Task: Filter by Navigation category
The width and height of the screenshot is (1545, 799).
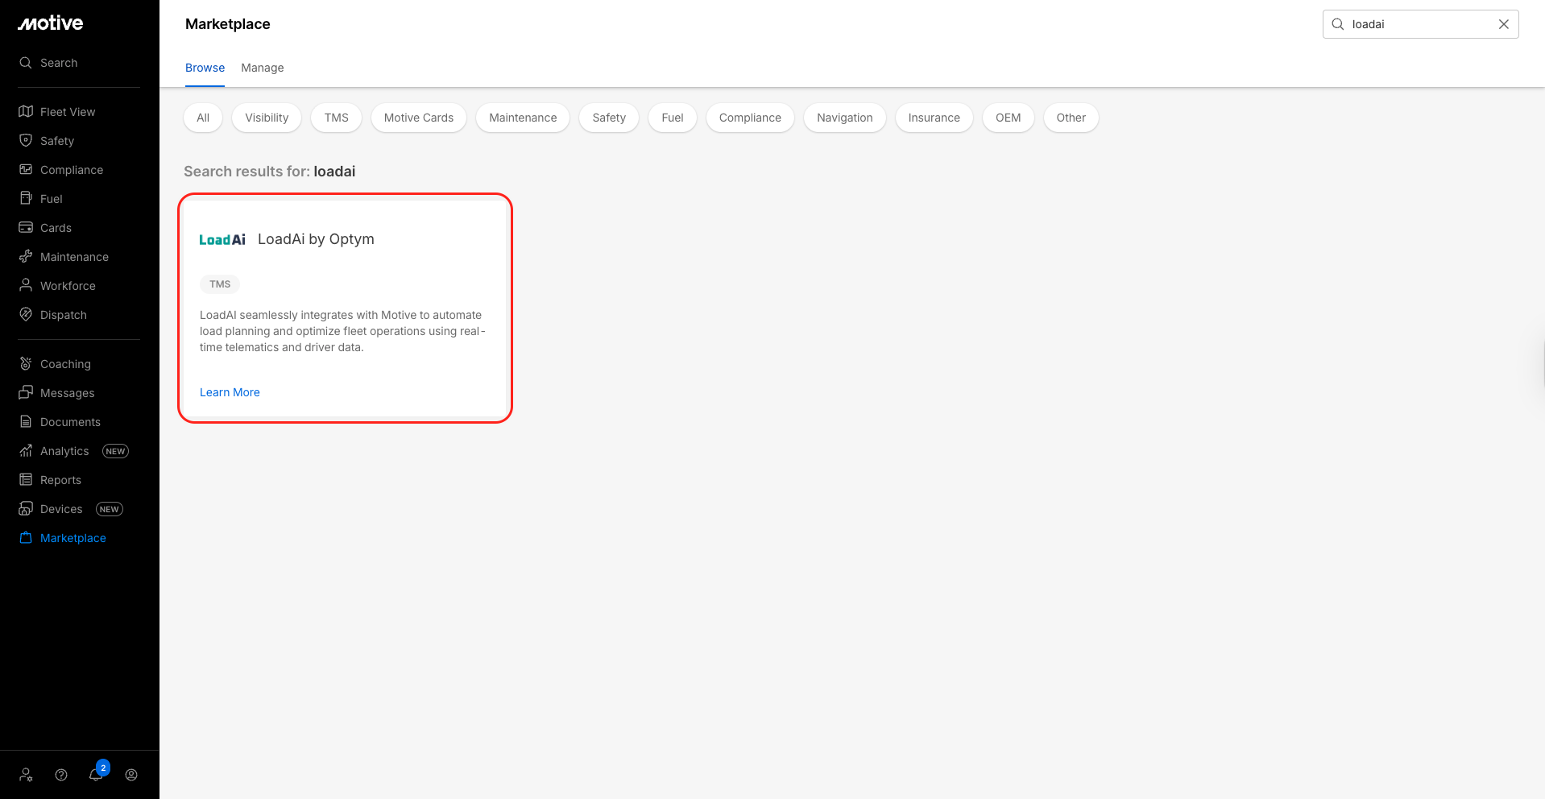Action: click(845, 118)
